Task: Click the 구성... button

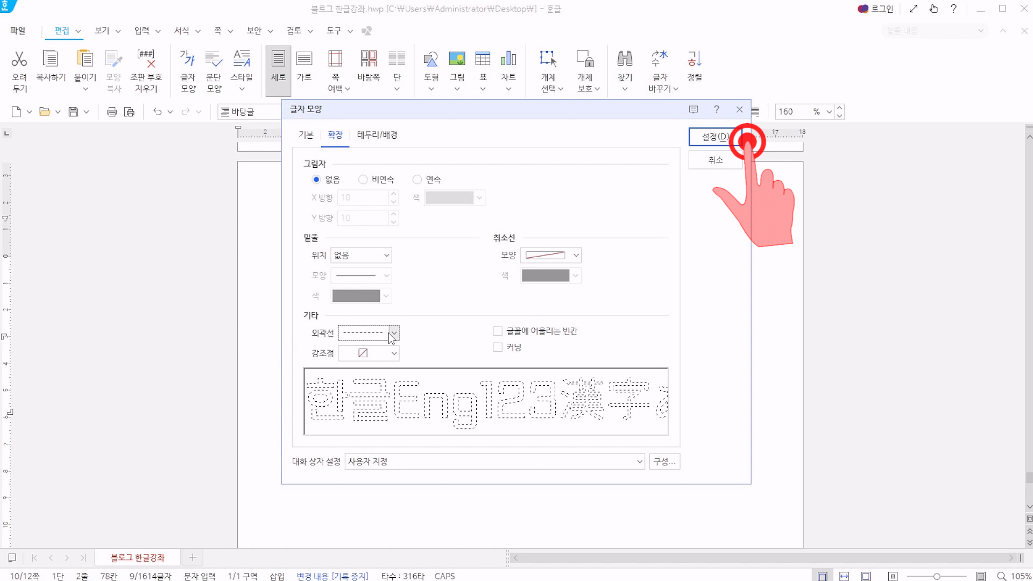Action: pyautogui.click(x=664, y=462)
